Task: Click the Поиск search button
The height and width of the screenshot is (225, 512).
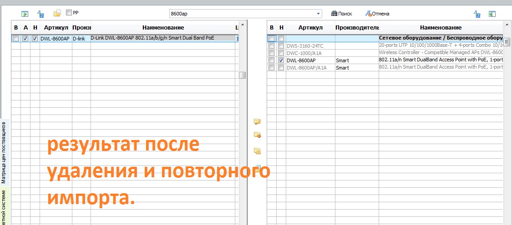Action: coord(341,14)
